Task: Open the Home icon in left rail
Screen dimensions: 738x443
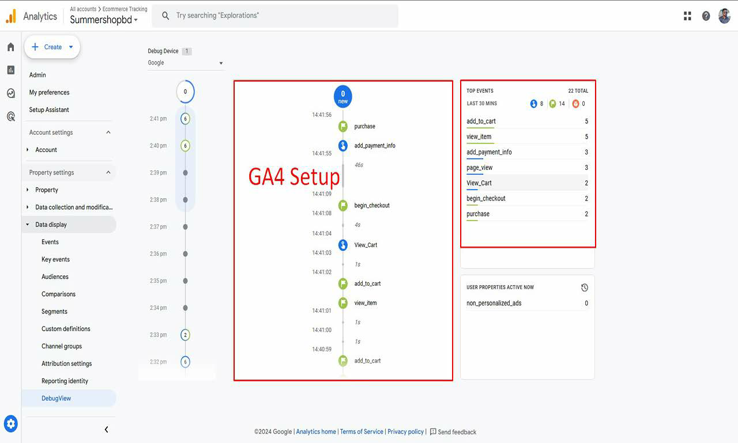Action: pyautogui.click(x=10, y=47)
